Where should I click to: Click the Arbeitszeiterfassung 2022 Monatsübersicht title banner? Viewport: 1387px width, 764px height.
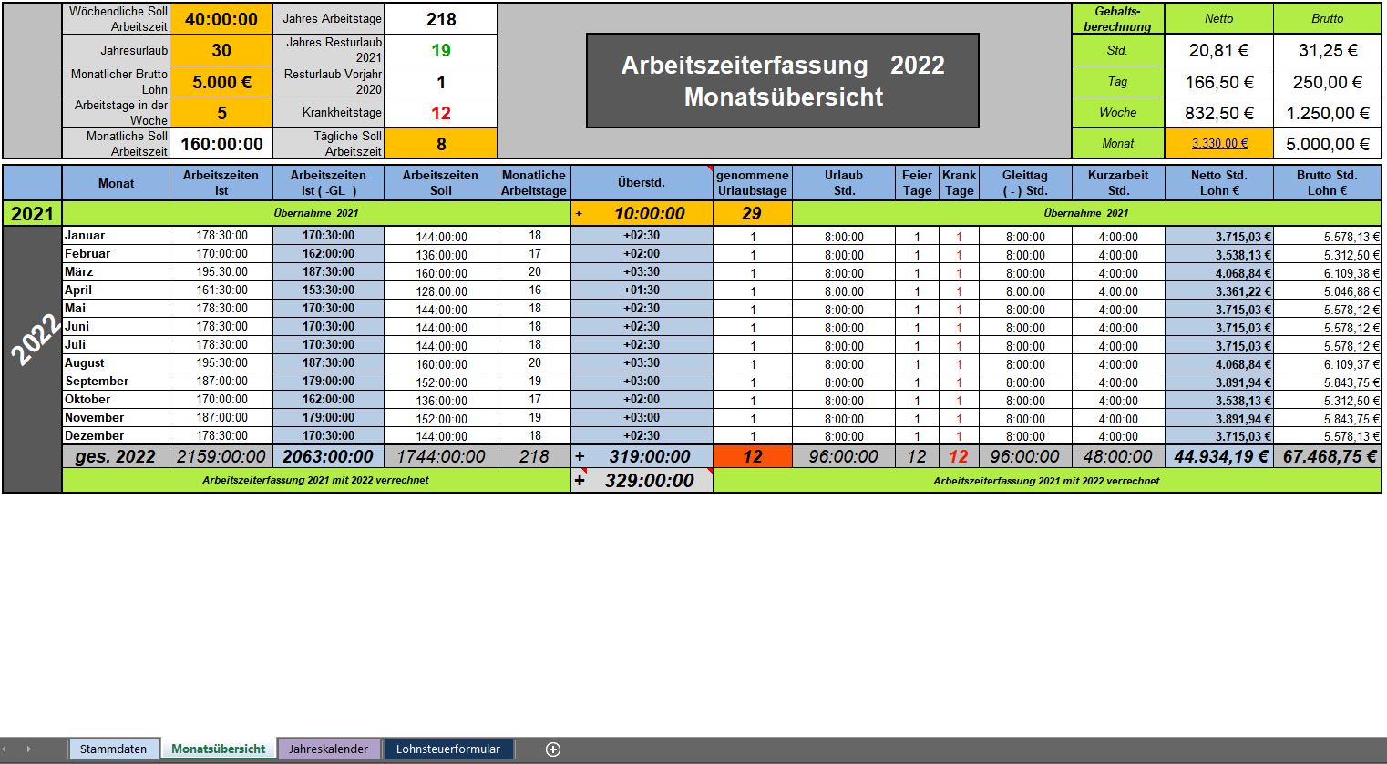point(783,81)
